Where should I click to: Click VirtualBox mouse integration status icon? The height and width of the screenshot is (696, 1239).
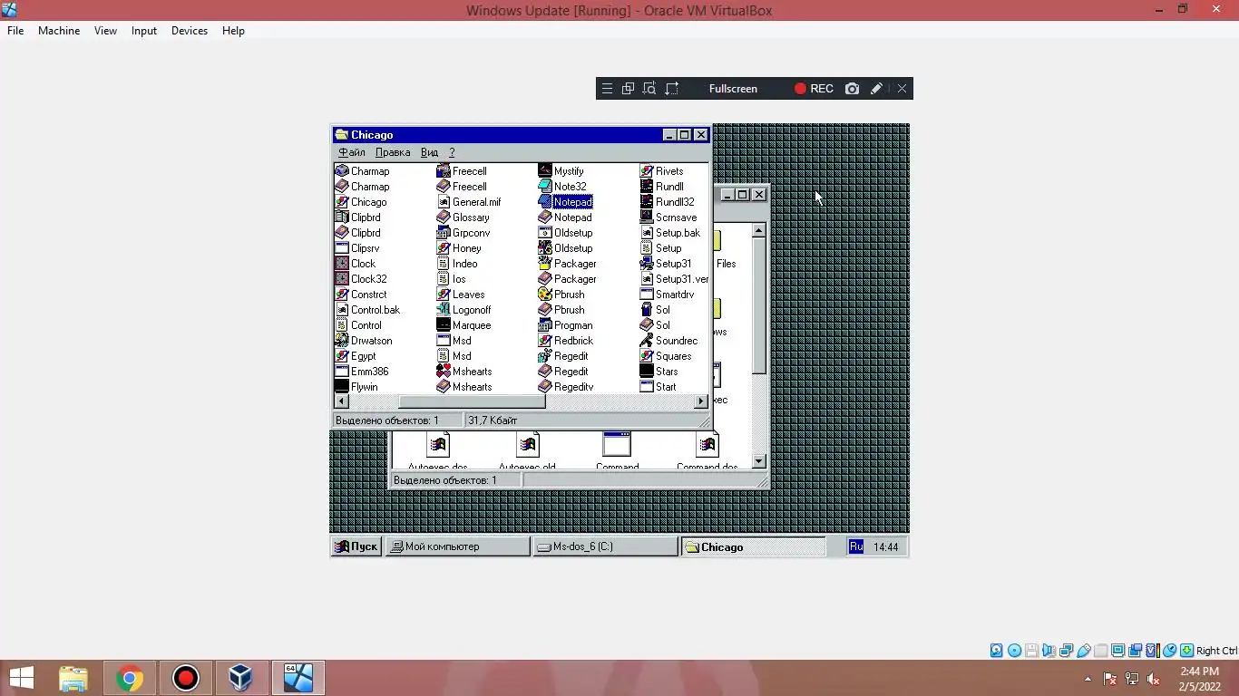(1170, 651)
